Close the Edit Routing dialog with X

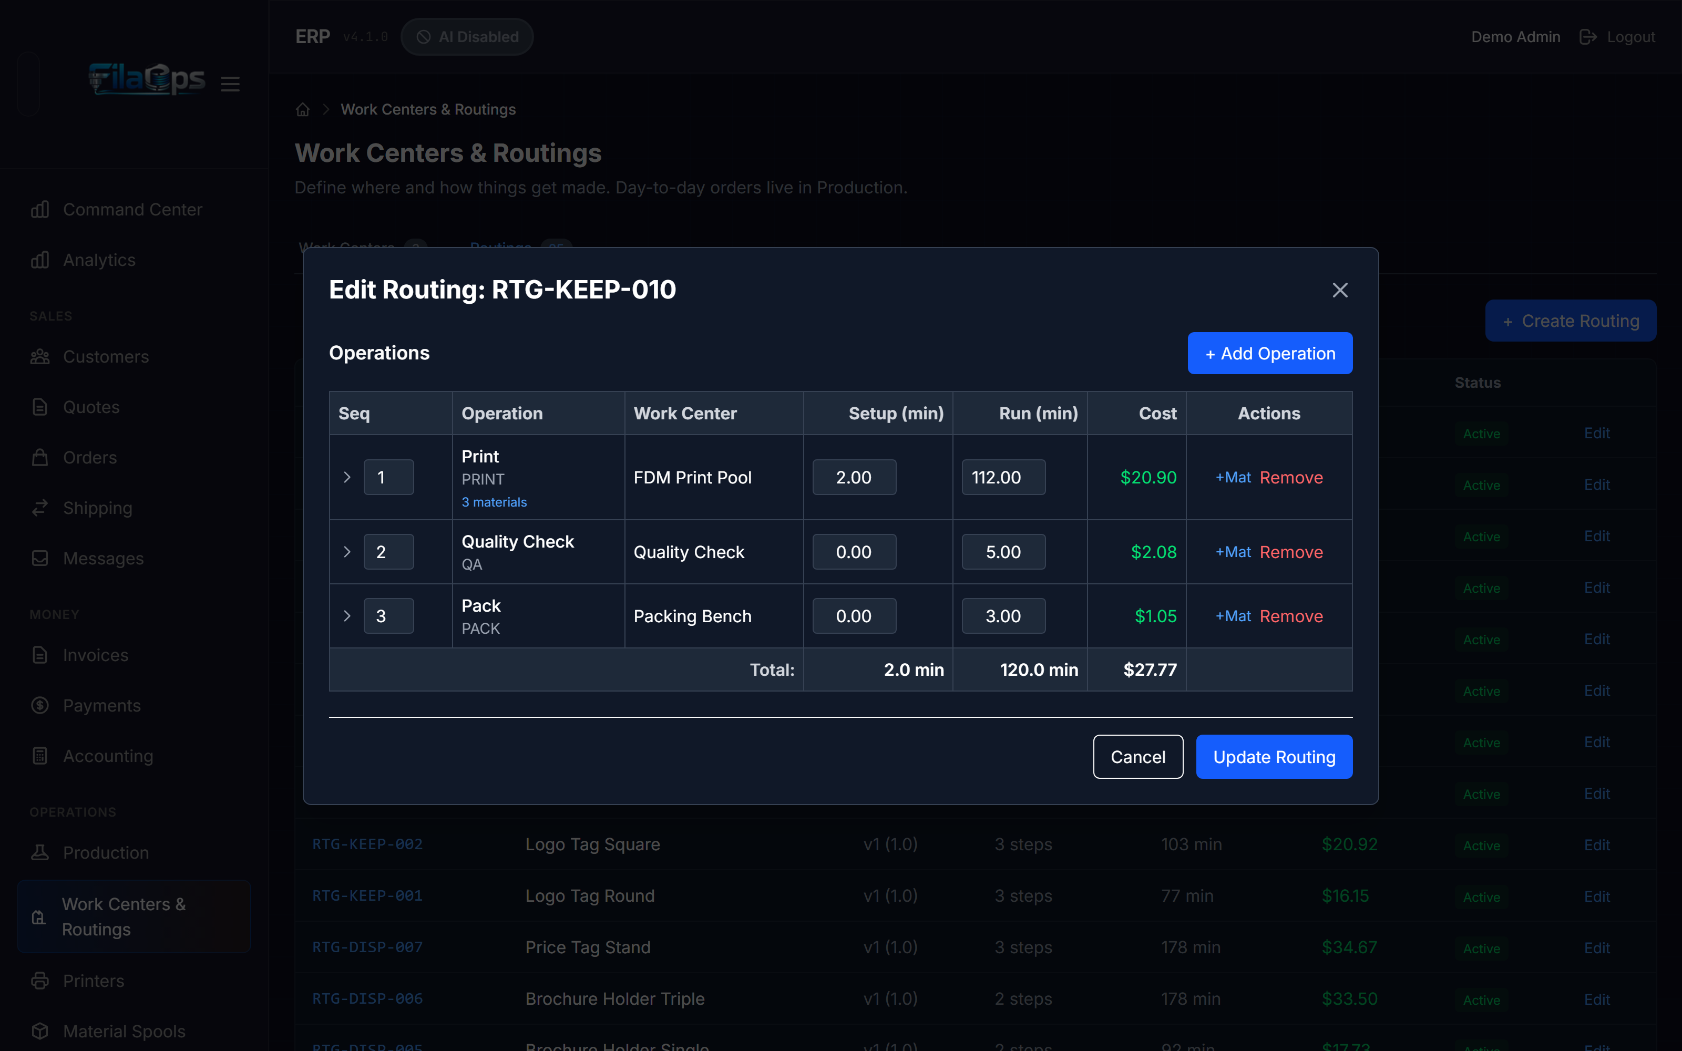1339,290
